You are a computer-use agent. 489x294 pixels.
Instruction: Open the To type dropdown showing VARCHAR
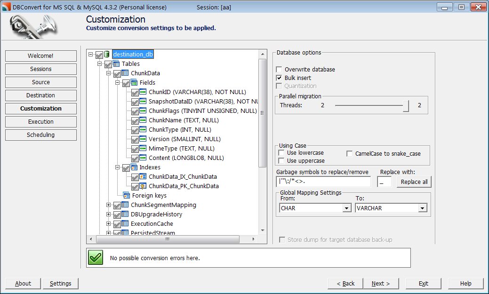423,208
